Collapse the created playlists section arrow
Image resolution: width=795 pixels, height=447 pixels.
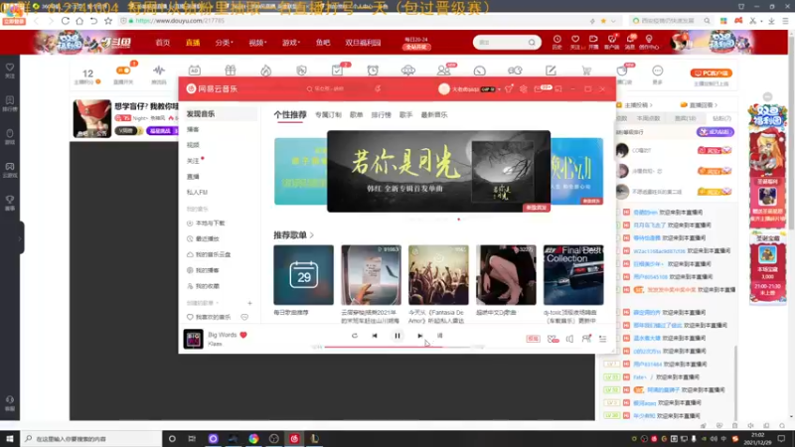tap(217, 303)
